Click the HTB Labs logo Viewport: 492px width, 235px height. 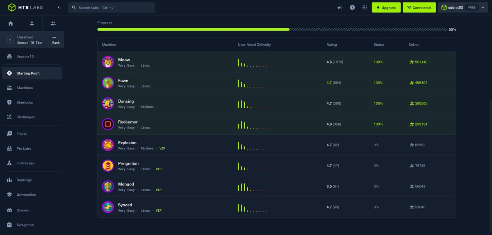coord(25,7)
